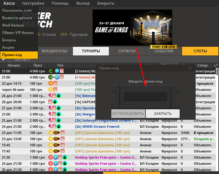
Task: Open the Помощь menu
Action: point(60,3)
